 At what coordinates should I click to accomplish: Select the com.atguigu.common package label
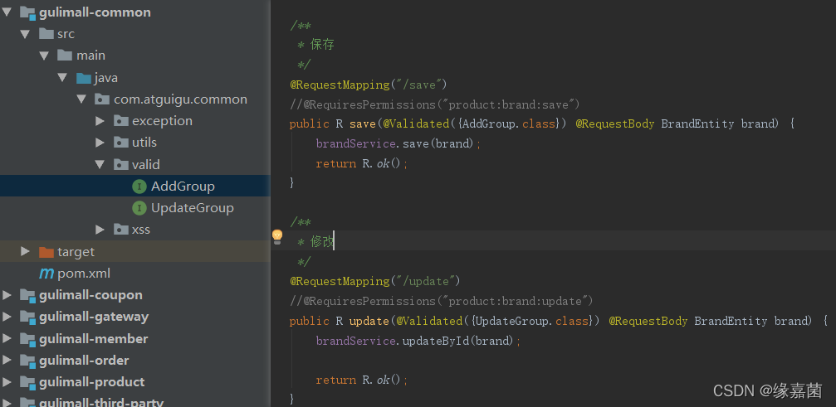pyautogui.click(x=180, y=99)
